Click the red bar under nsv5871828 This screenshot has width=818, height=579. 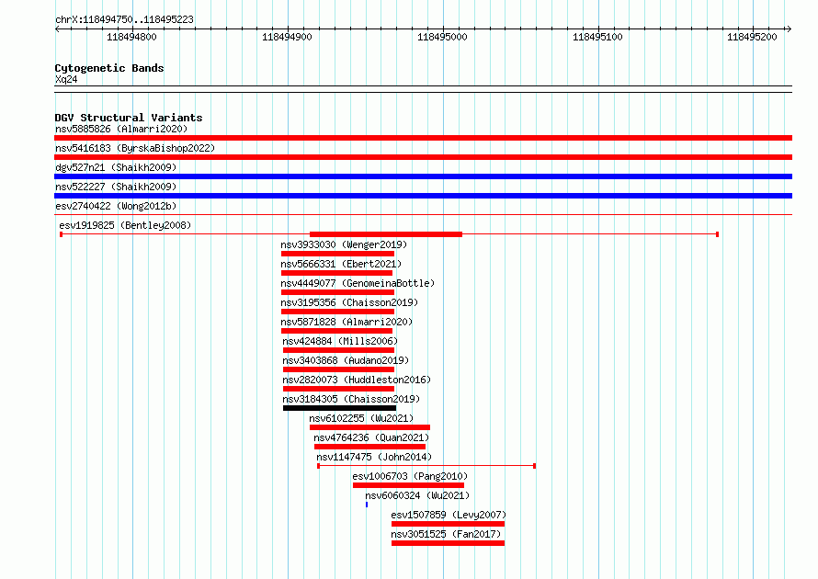(x=336, y=331)
